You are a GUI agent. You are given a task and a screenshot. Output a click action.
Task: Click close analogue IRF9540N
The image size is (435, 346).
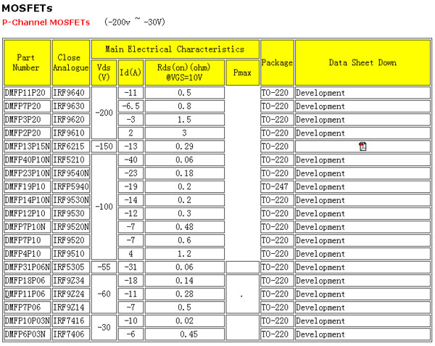pyautogui.click(x=71, y=173)
